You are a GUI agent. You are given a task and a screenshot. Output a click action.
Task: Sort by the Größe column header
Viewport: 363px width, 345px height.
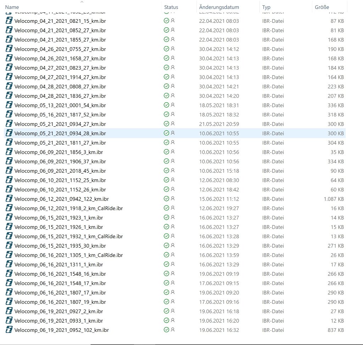click(322, 7)
